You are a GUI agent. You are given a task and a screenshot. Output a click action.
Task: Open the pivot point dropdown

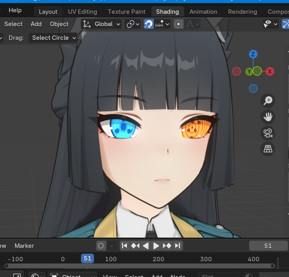(x=133, y=24)
